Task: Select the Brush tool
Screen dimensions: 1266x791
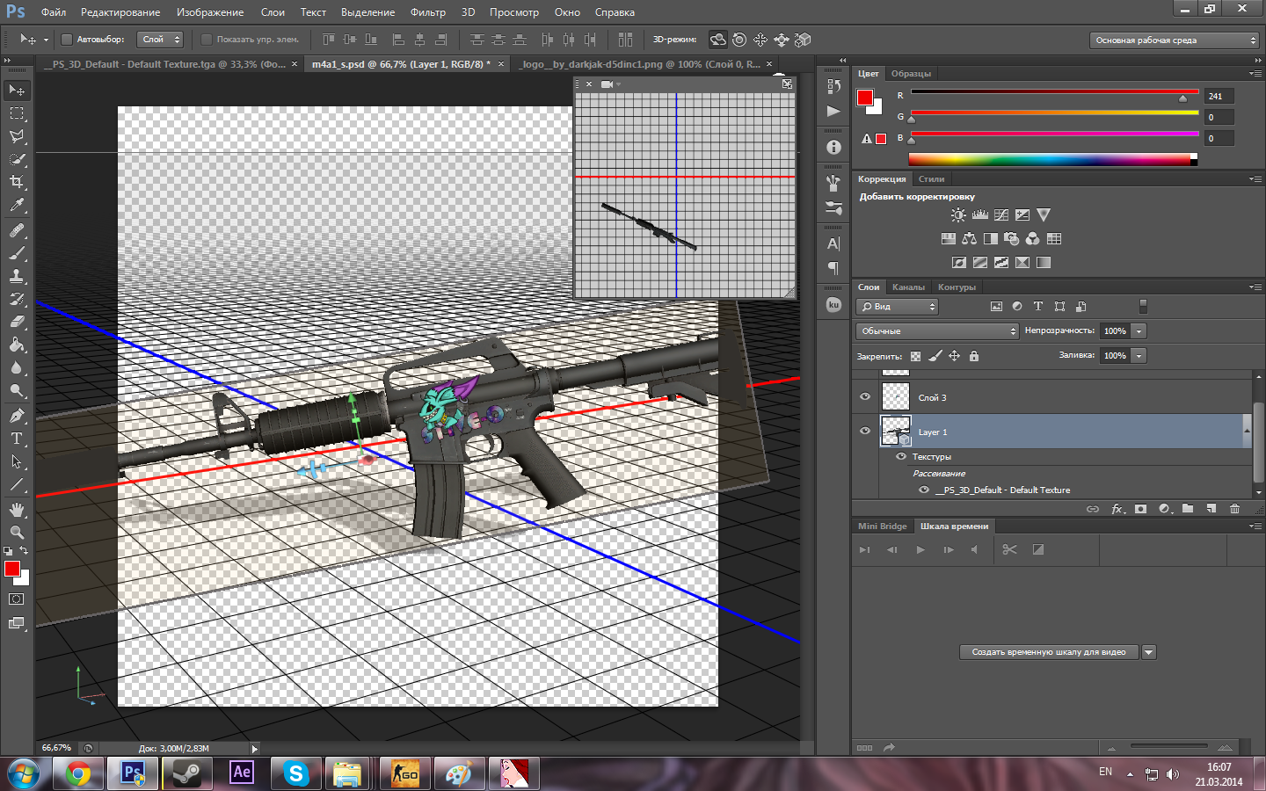Action: pyautogui.click(x=17, y=253)
